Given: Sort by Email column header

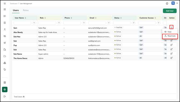Looking at the screenshot, I should (x=96, y=18).
